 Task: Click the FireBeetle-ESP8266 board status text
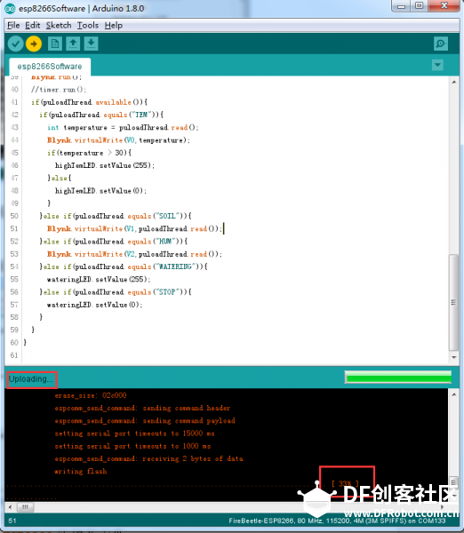tap(337, 521)
